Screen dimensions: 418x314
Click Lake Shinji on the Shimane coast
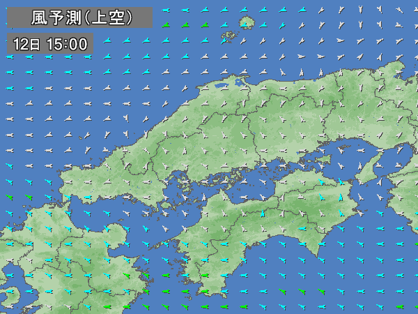tap(222, 85)
